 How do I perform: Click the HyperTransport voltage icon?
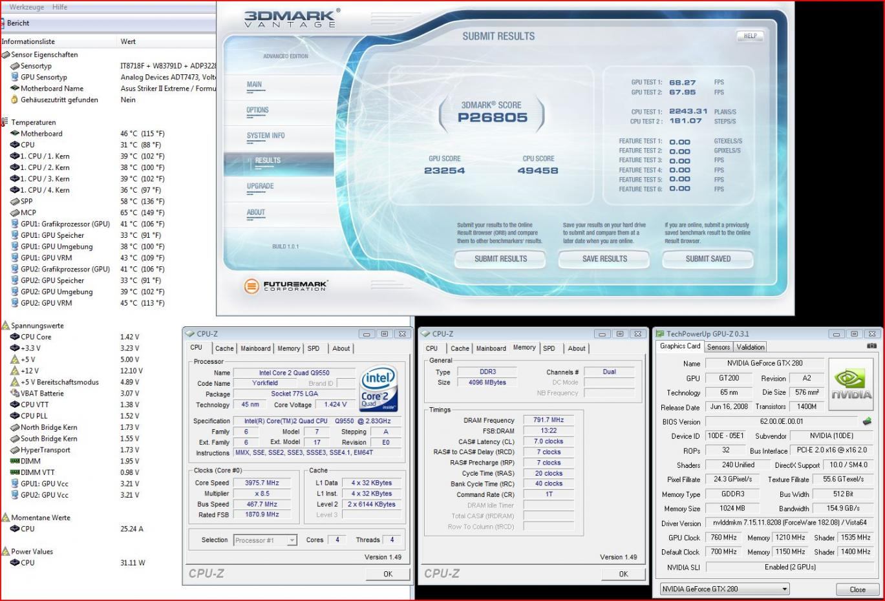point(15,450)
